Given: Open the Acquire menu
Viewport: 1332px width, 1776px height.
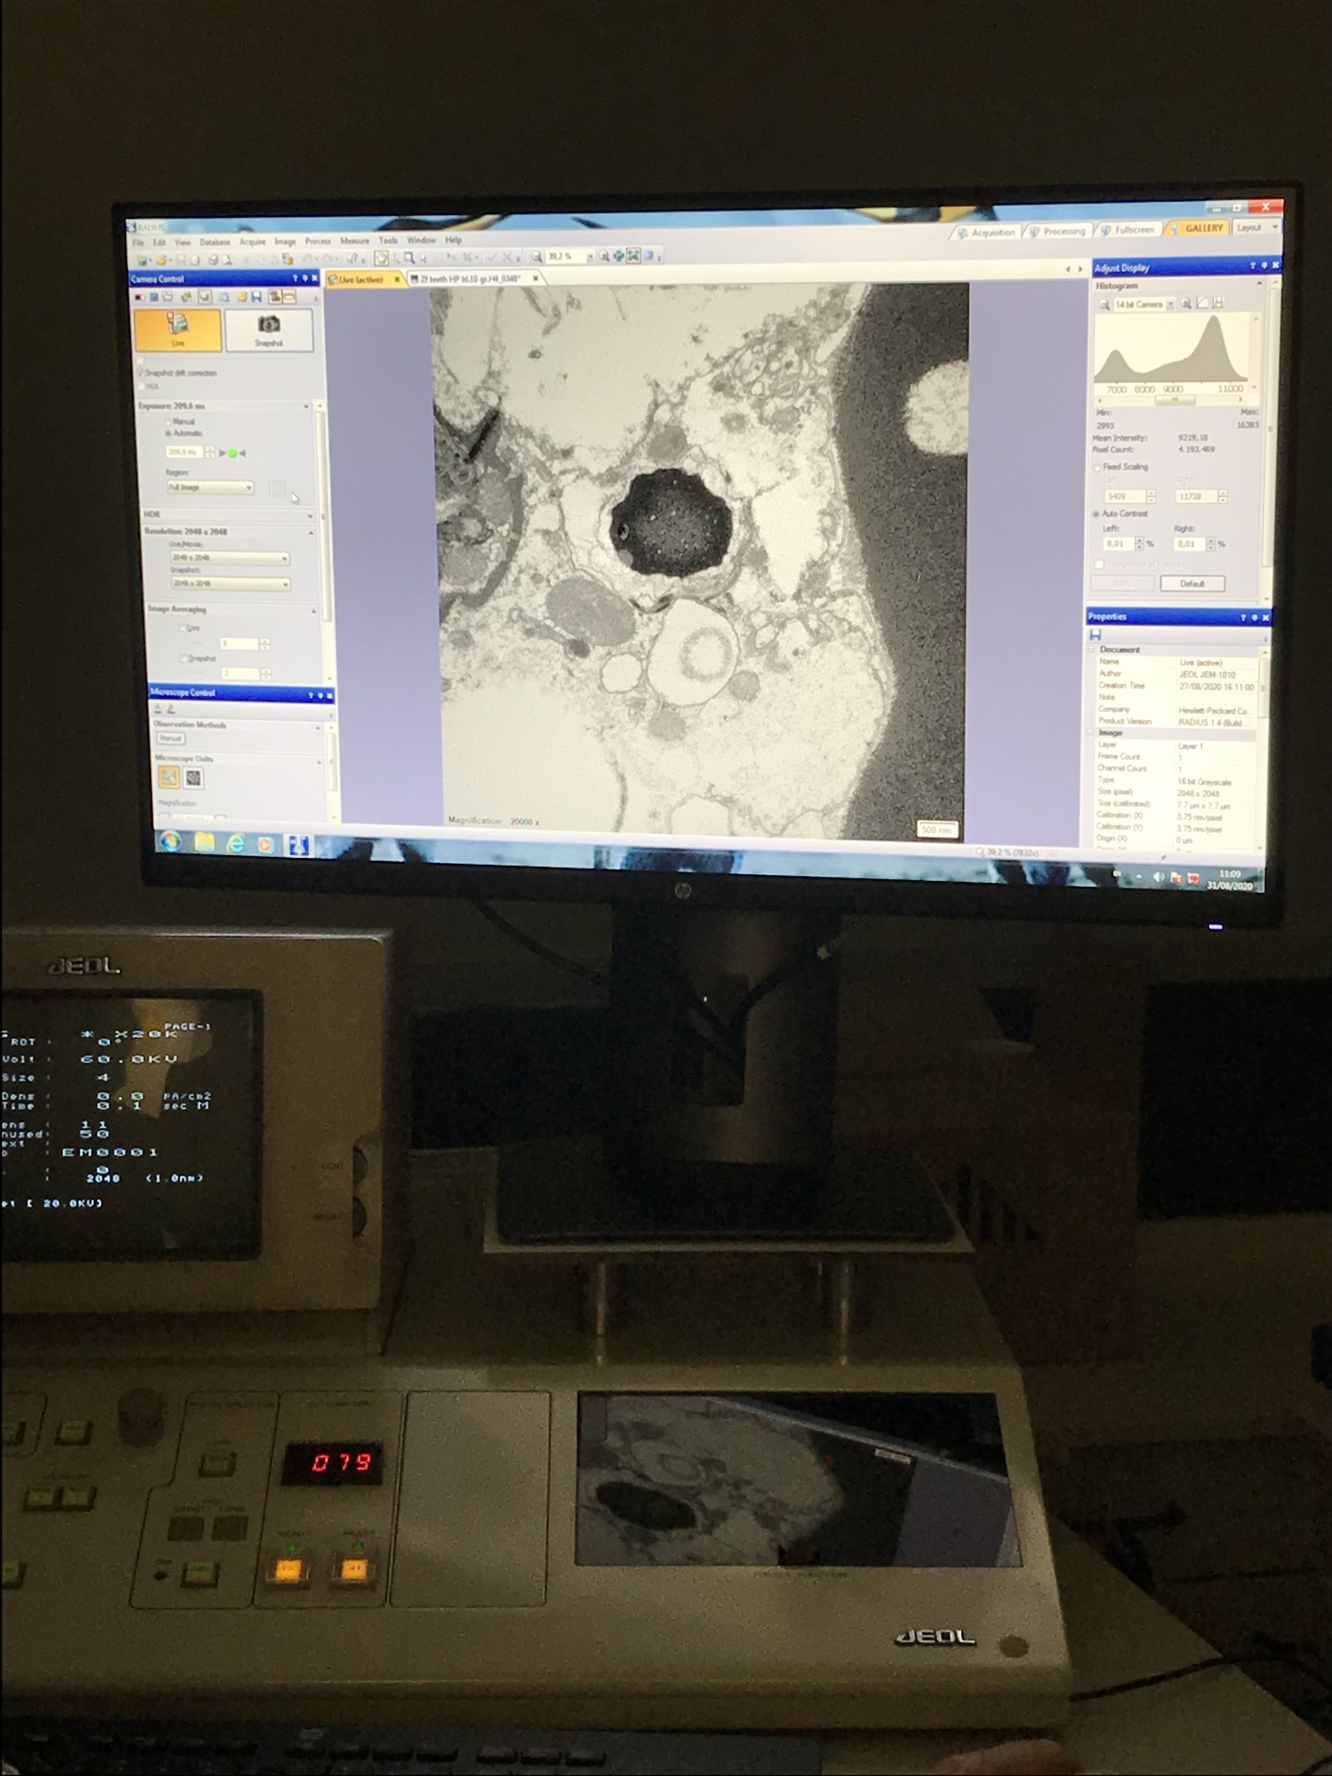Looking at the screenshot, I should pos(252,242).
